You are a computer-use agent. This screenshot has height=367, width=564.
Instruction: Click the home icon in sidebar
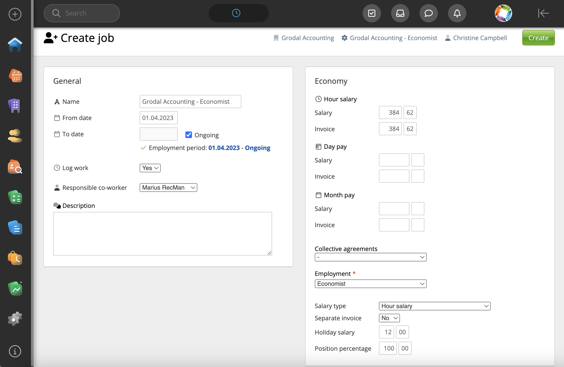click(x=15, y=45)
